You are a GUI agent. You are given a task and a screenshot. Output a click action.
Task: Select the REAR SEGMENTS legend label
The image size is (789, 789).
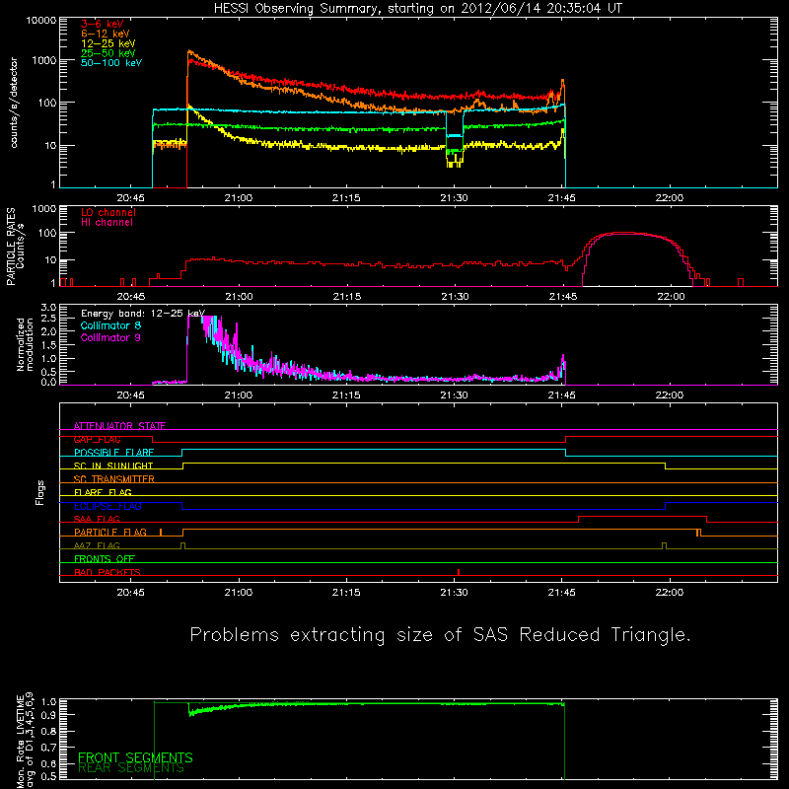131,768
